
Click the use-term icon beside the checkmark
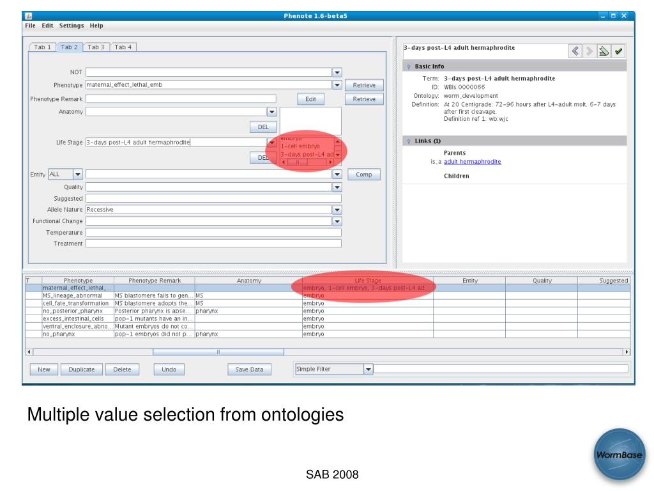pyautogui.click(x=604, y=51)
